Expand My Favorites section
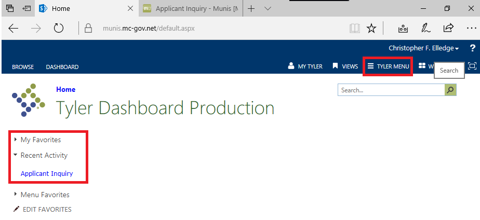 (x=37, y=140)
